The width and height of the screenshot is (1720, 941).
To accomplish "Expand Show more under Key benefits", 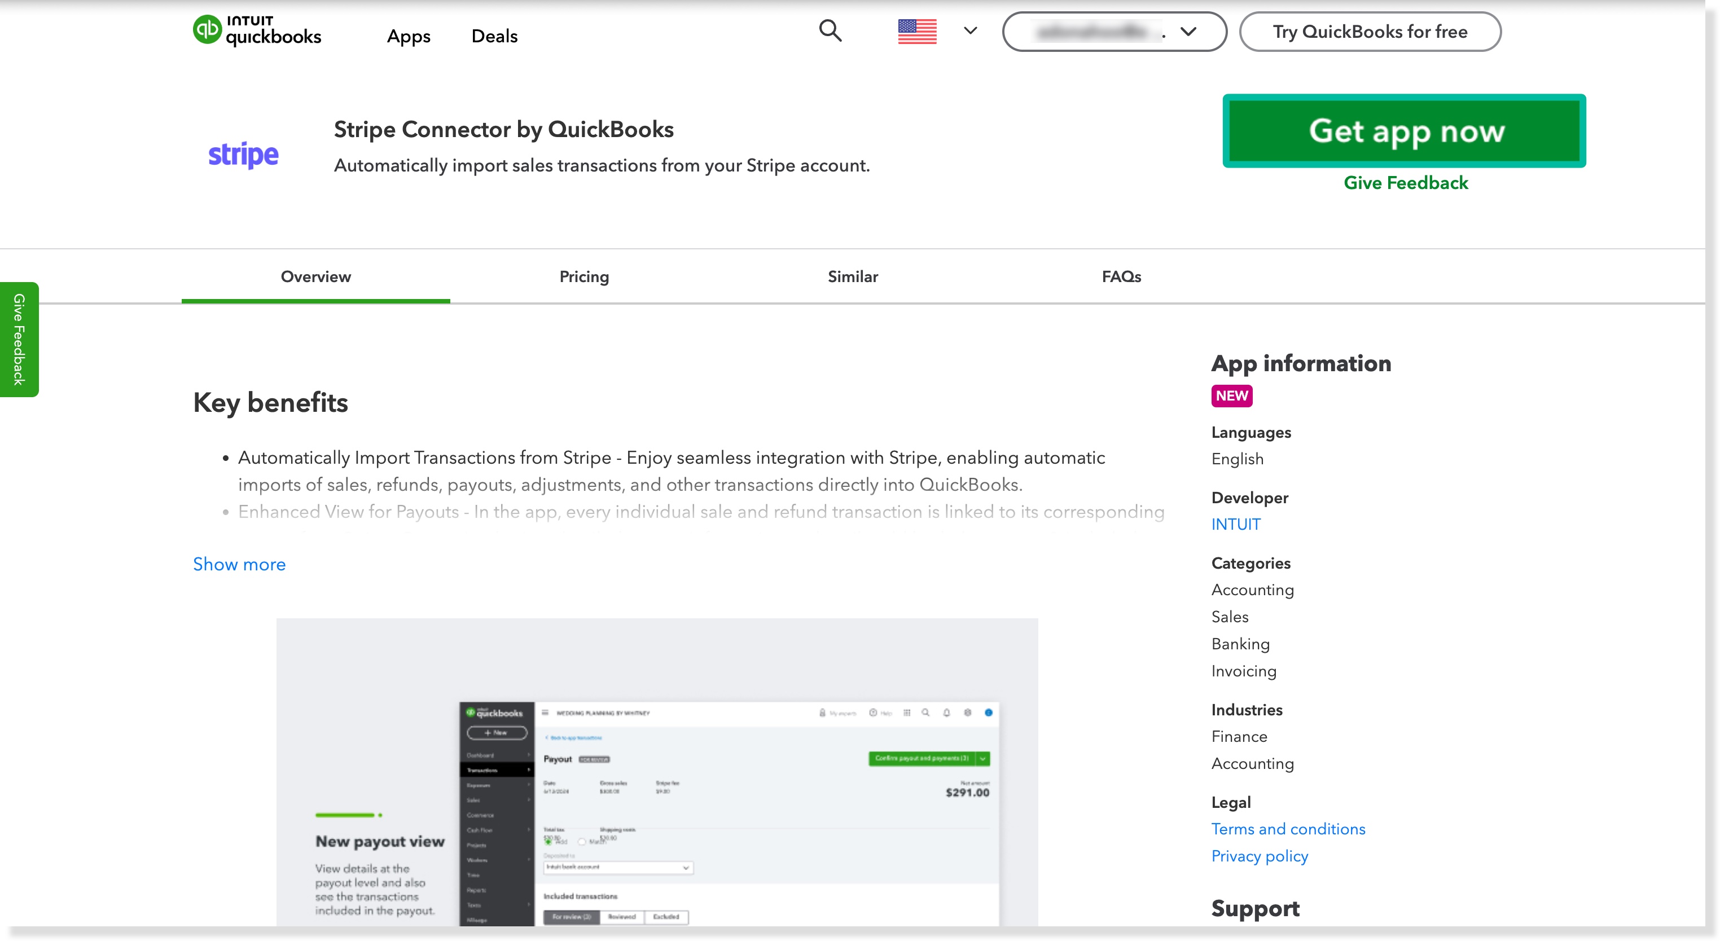I will click(x=238, y=564).
